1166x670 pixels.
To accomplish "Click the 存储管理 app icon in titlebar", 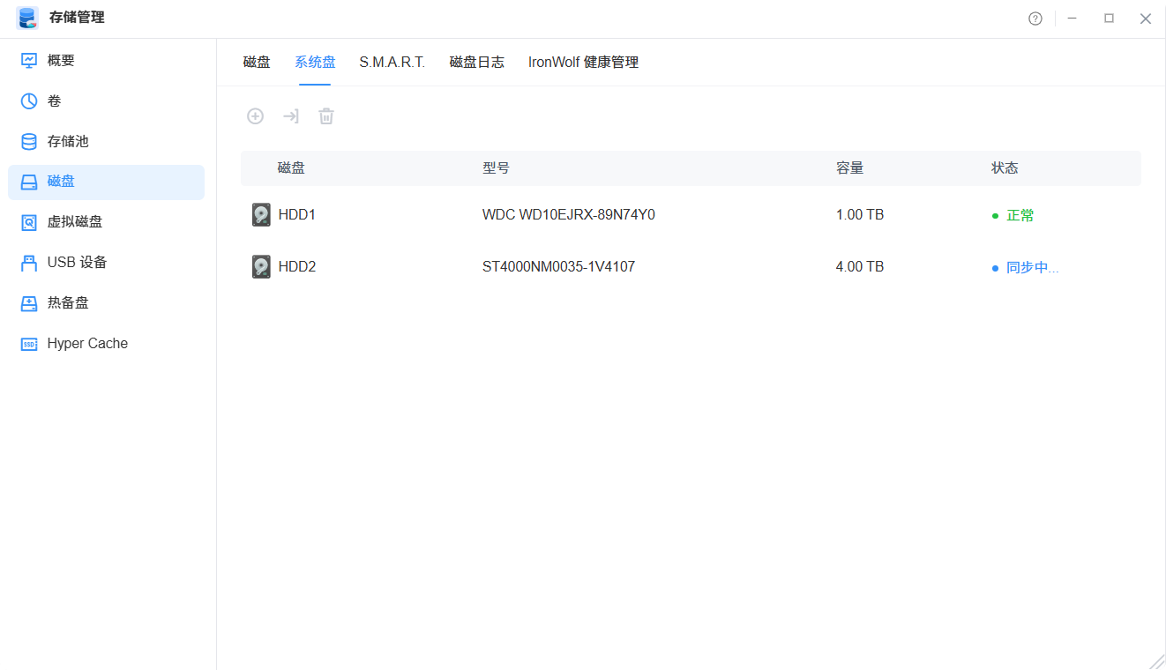I will [x=26, y=18].
